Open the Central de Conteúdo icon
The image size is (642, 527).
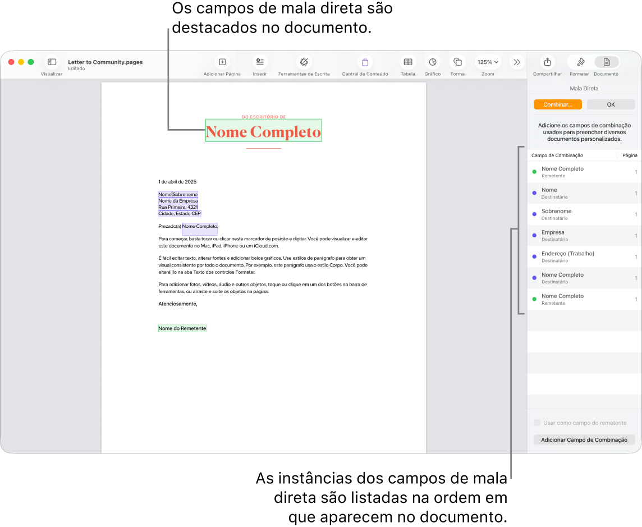[365, 62]
